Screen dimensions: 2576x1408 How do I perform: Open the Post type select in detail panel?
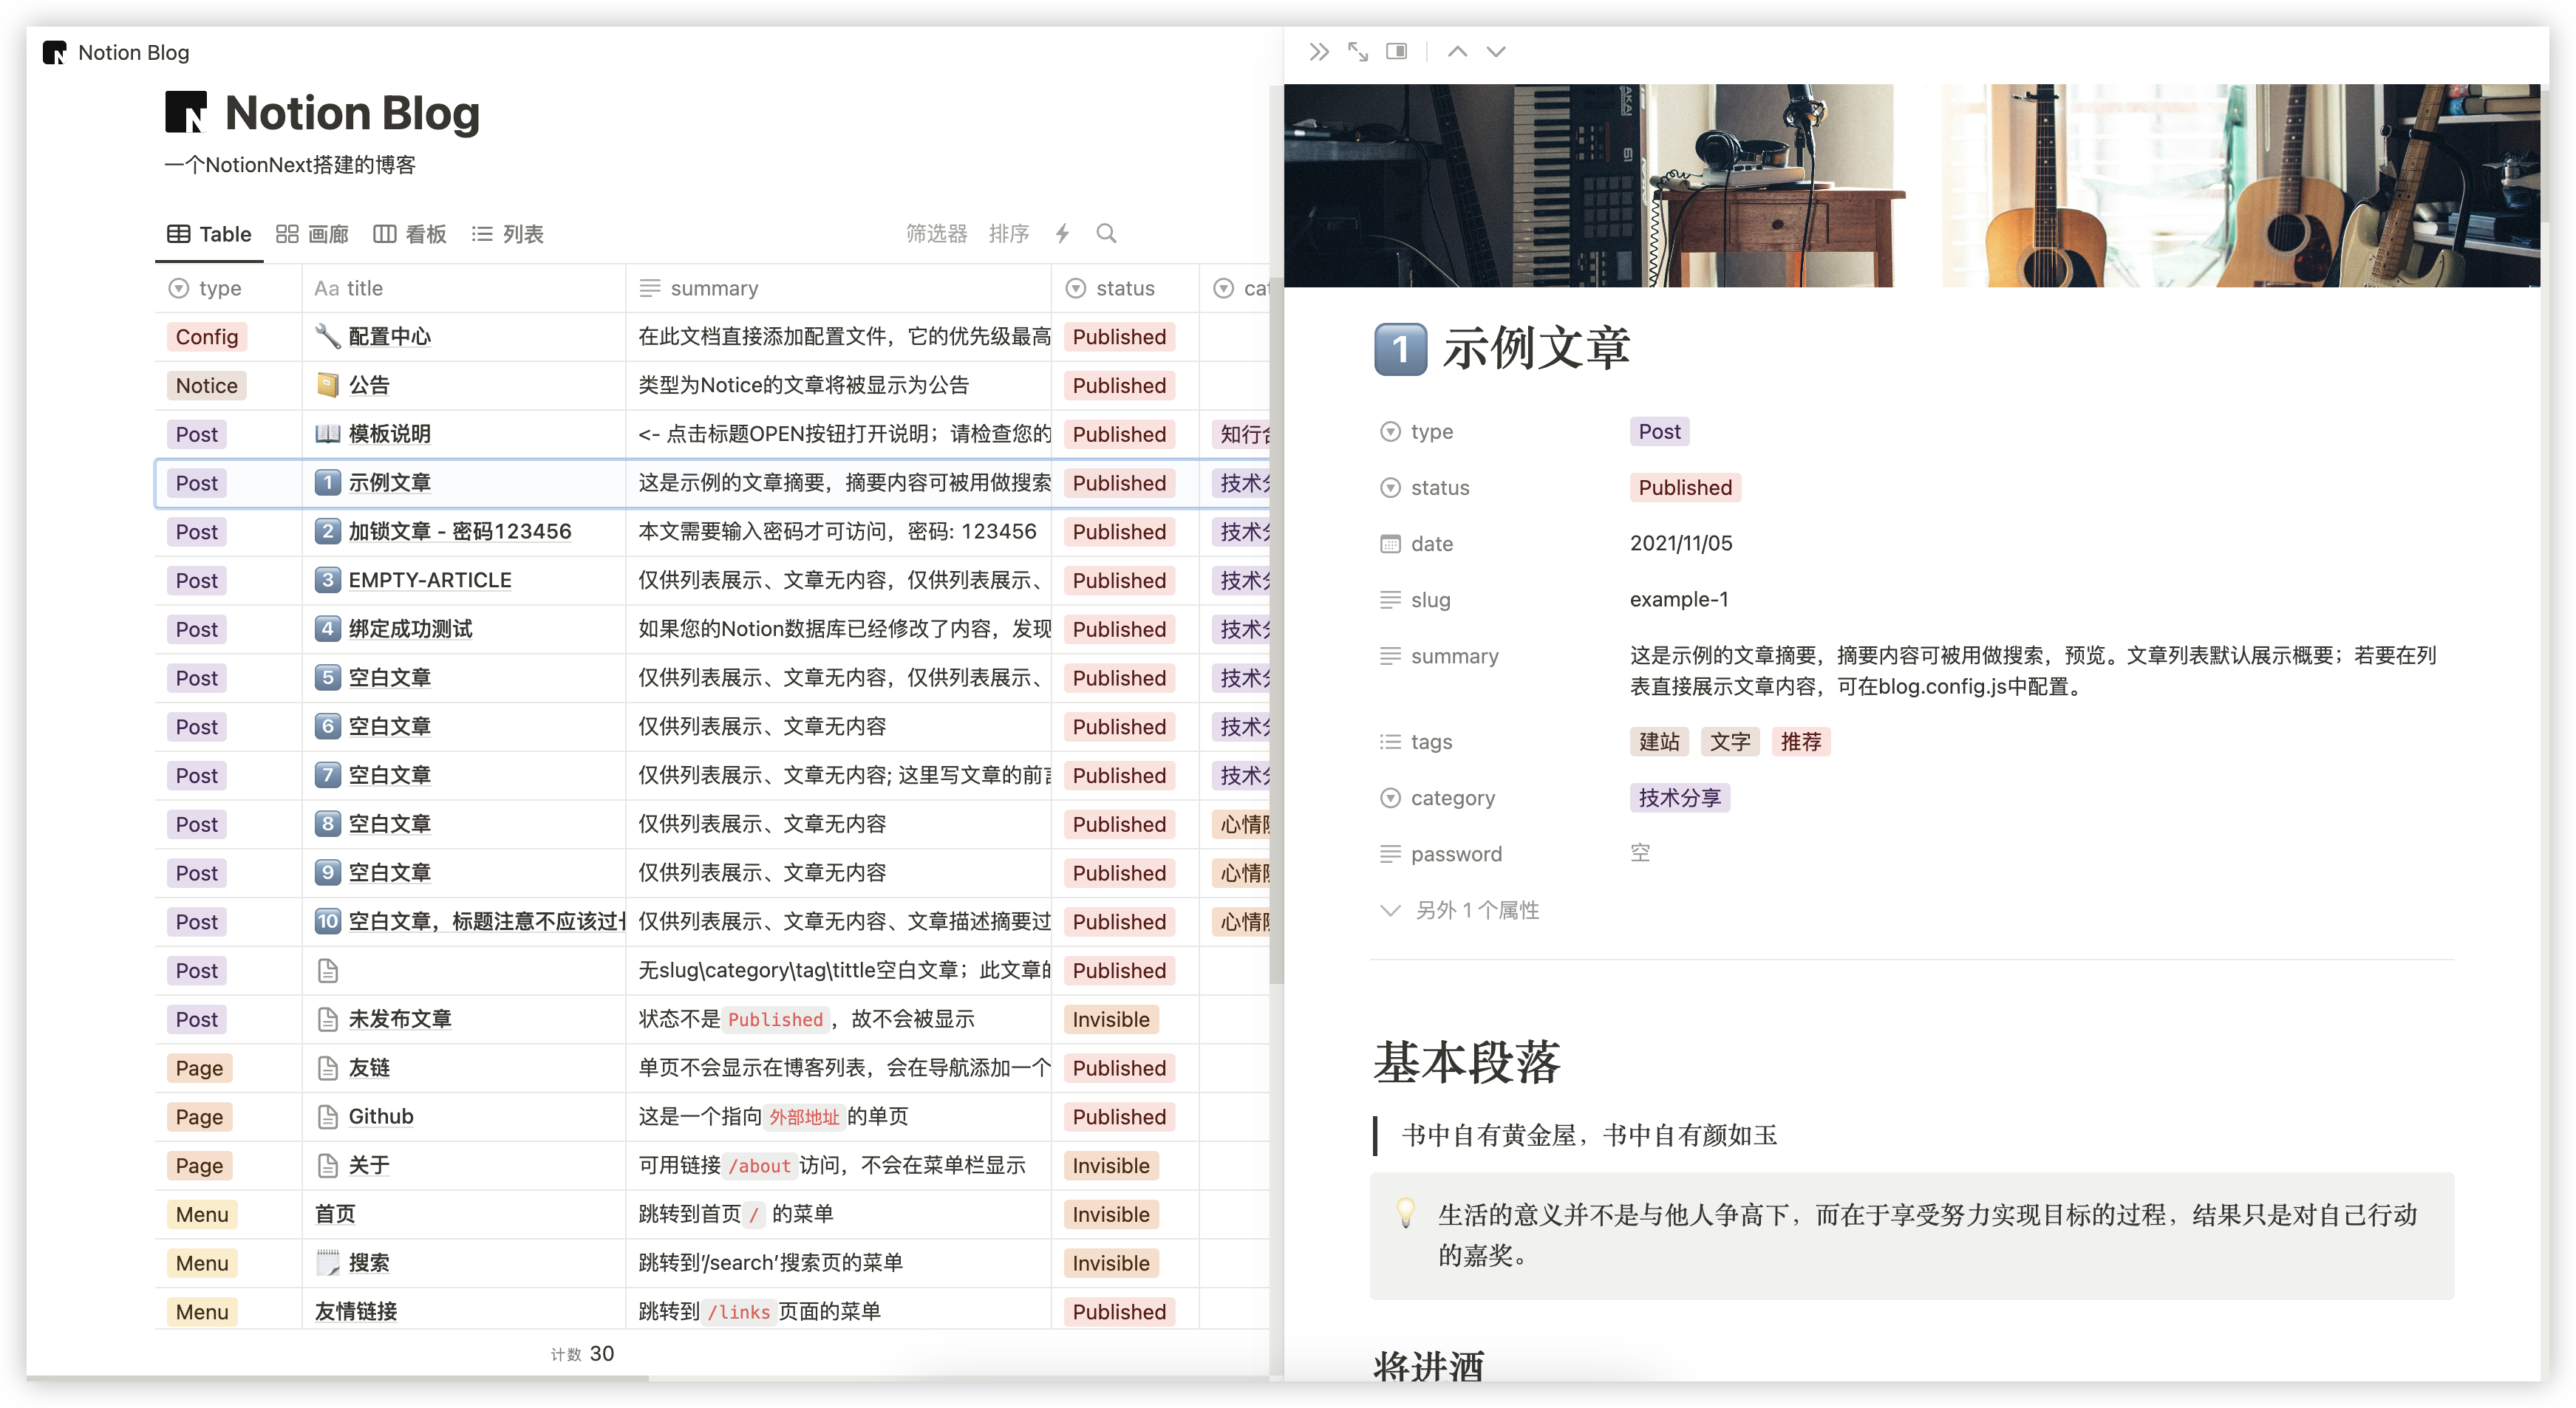[1659, 432]
